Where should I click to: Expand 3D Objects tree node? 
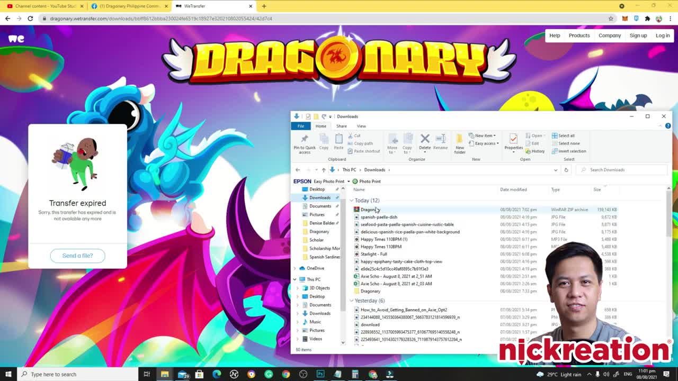click(x=298, y=288)
